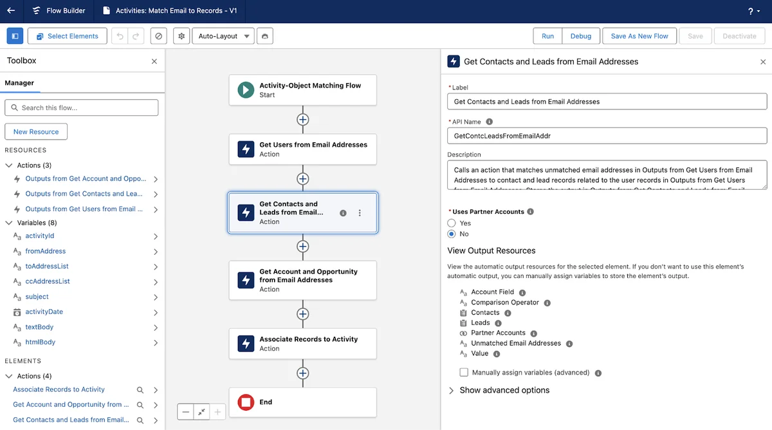Open the Auto-Layout dropdown

pos(223,36)
